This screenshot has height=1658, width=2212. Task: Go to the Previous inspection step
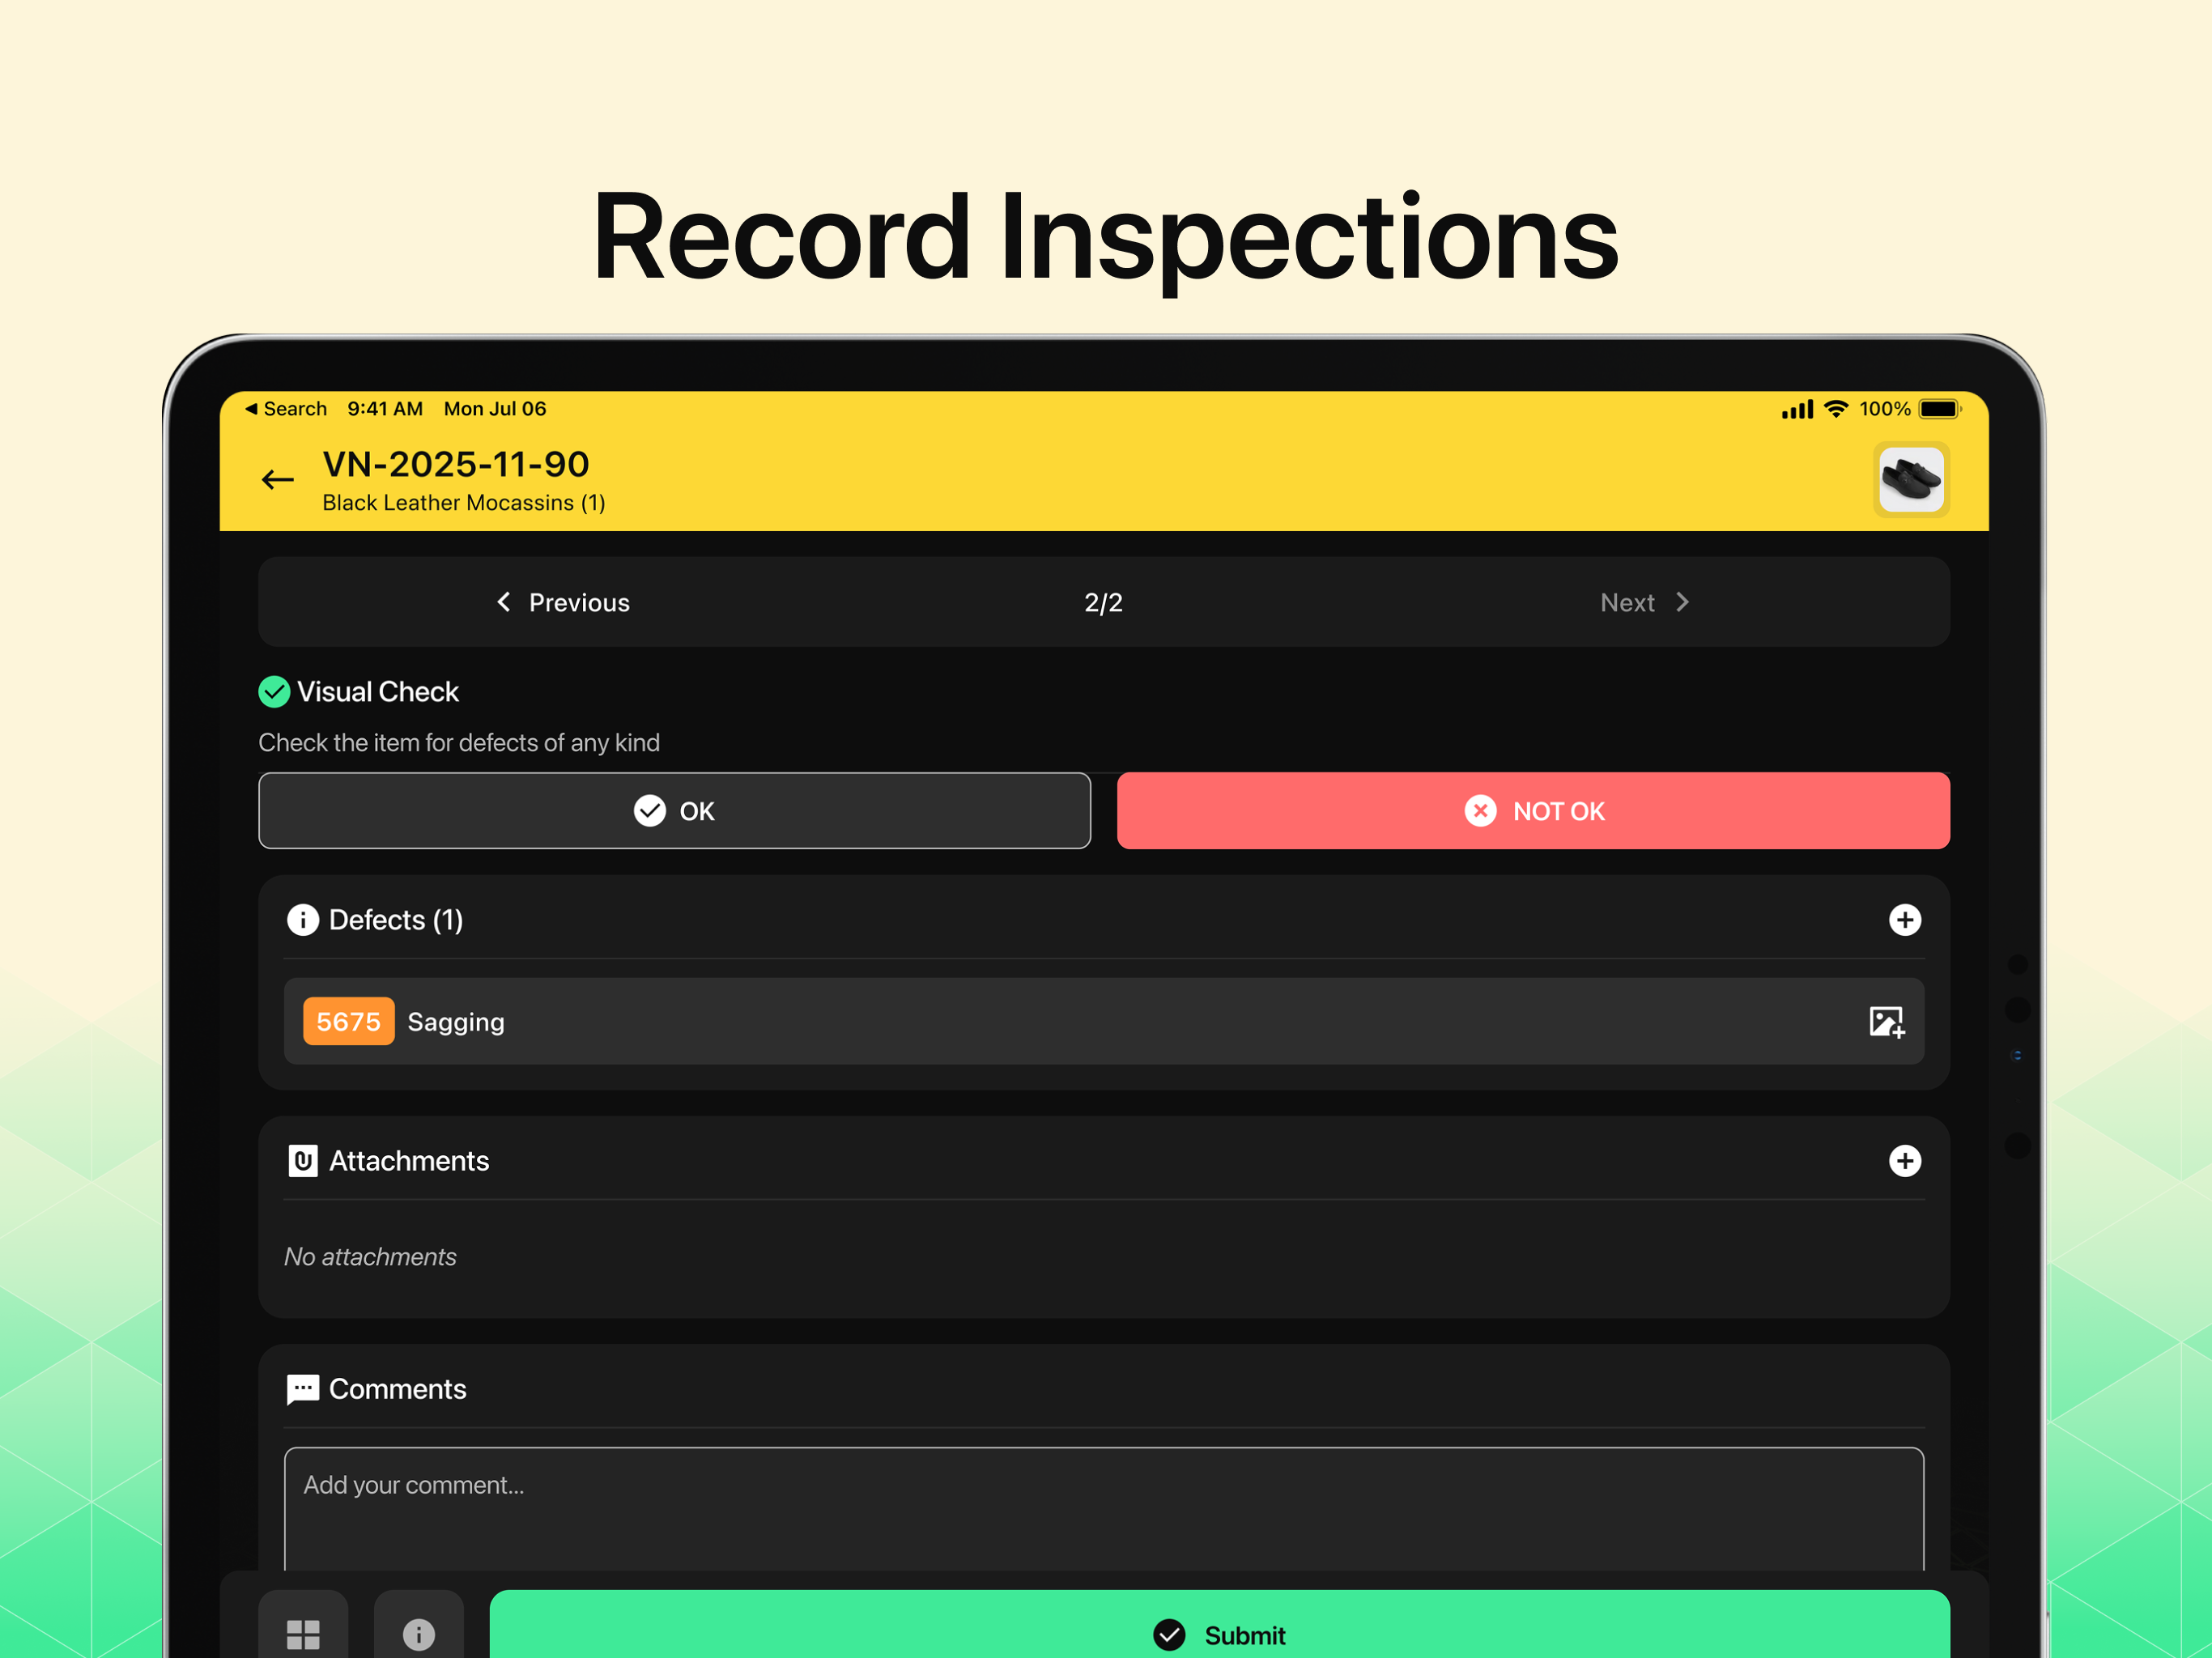tap(563, 602)
